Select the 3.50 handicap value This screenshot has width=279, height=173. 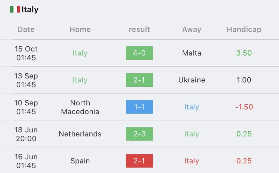(x=244, y=53)
